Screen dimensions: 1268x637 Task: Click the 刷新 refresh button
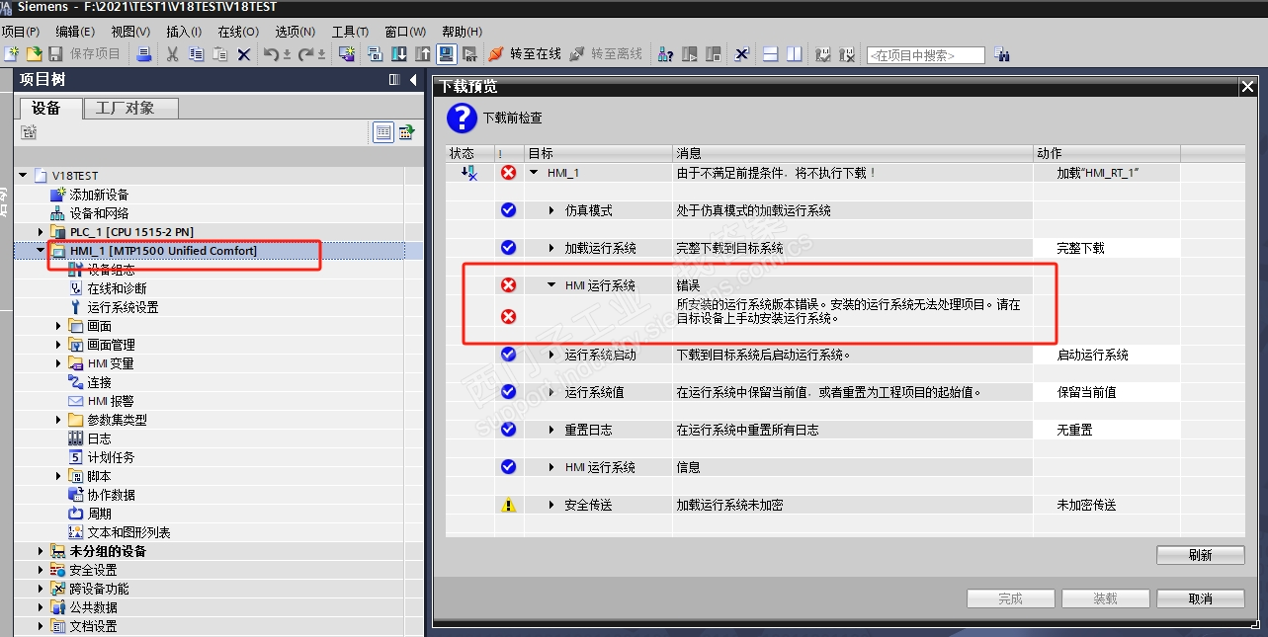[x=1200, y=555]
